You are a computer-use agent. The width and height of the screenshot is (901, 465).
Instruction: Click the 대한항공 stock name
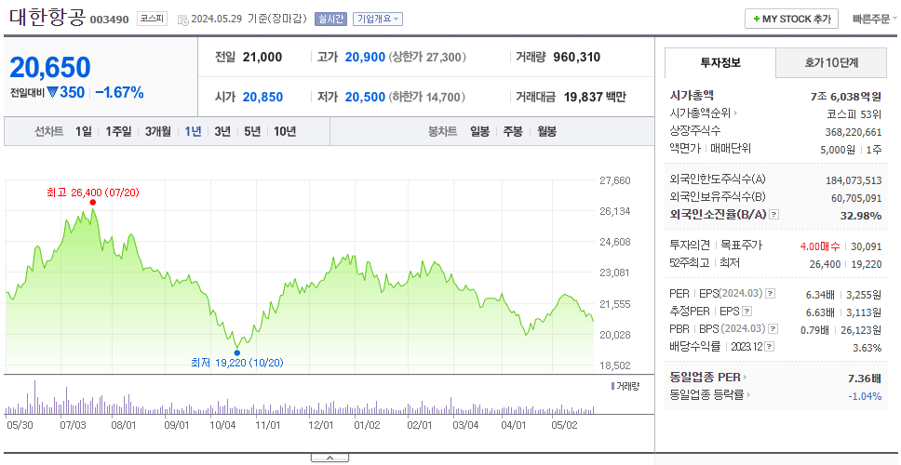point(47,18)
